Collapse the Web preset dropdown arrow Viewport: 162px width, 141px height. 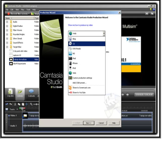coord(104,33)
